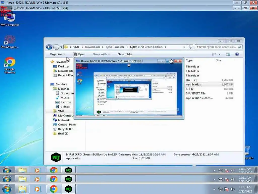Image resolution: width=258 pixels, height=194 pixels.
Task: Open NjRat on bottom taskbar
Action: pyautogui.click(x=69, y=189)
